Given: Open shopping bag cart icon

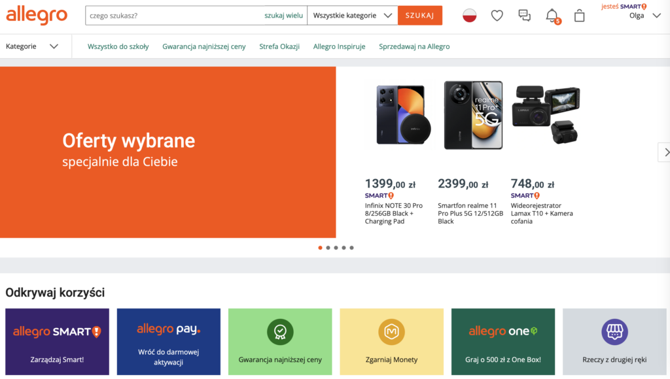Looking at the screenshot, I should coord(580,16).
